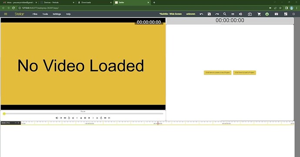Image resolution: width=300 pixels, height=157 pixels.
Task: Save project with floppy disk icon
Action: tap(209, 14)
